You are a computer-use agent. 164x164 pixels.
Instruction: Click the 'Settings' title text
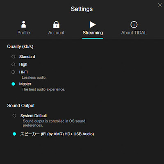pyautogui.click(x=82, y=9)
